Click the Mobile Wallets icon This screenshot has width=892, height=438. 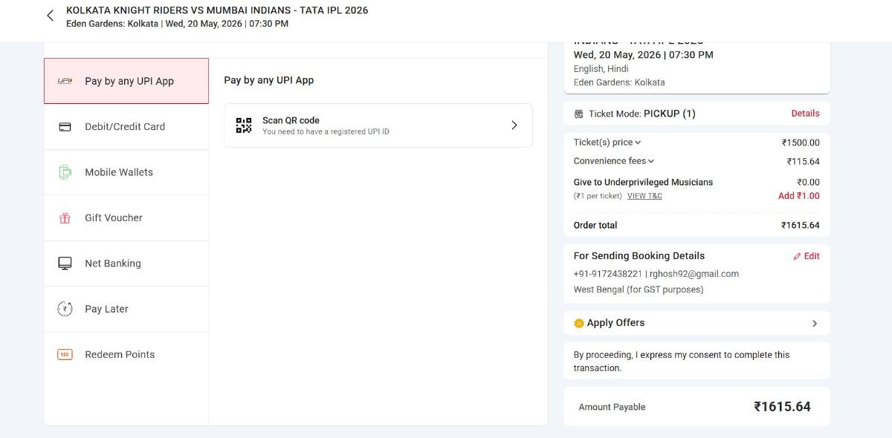coord(65,172)
